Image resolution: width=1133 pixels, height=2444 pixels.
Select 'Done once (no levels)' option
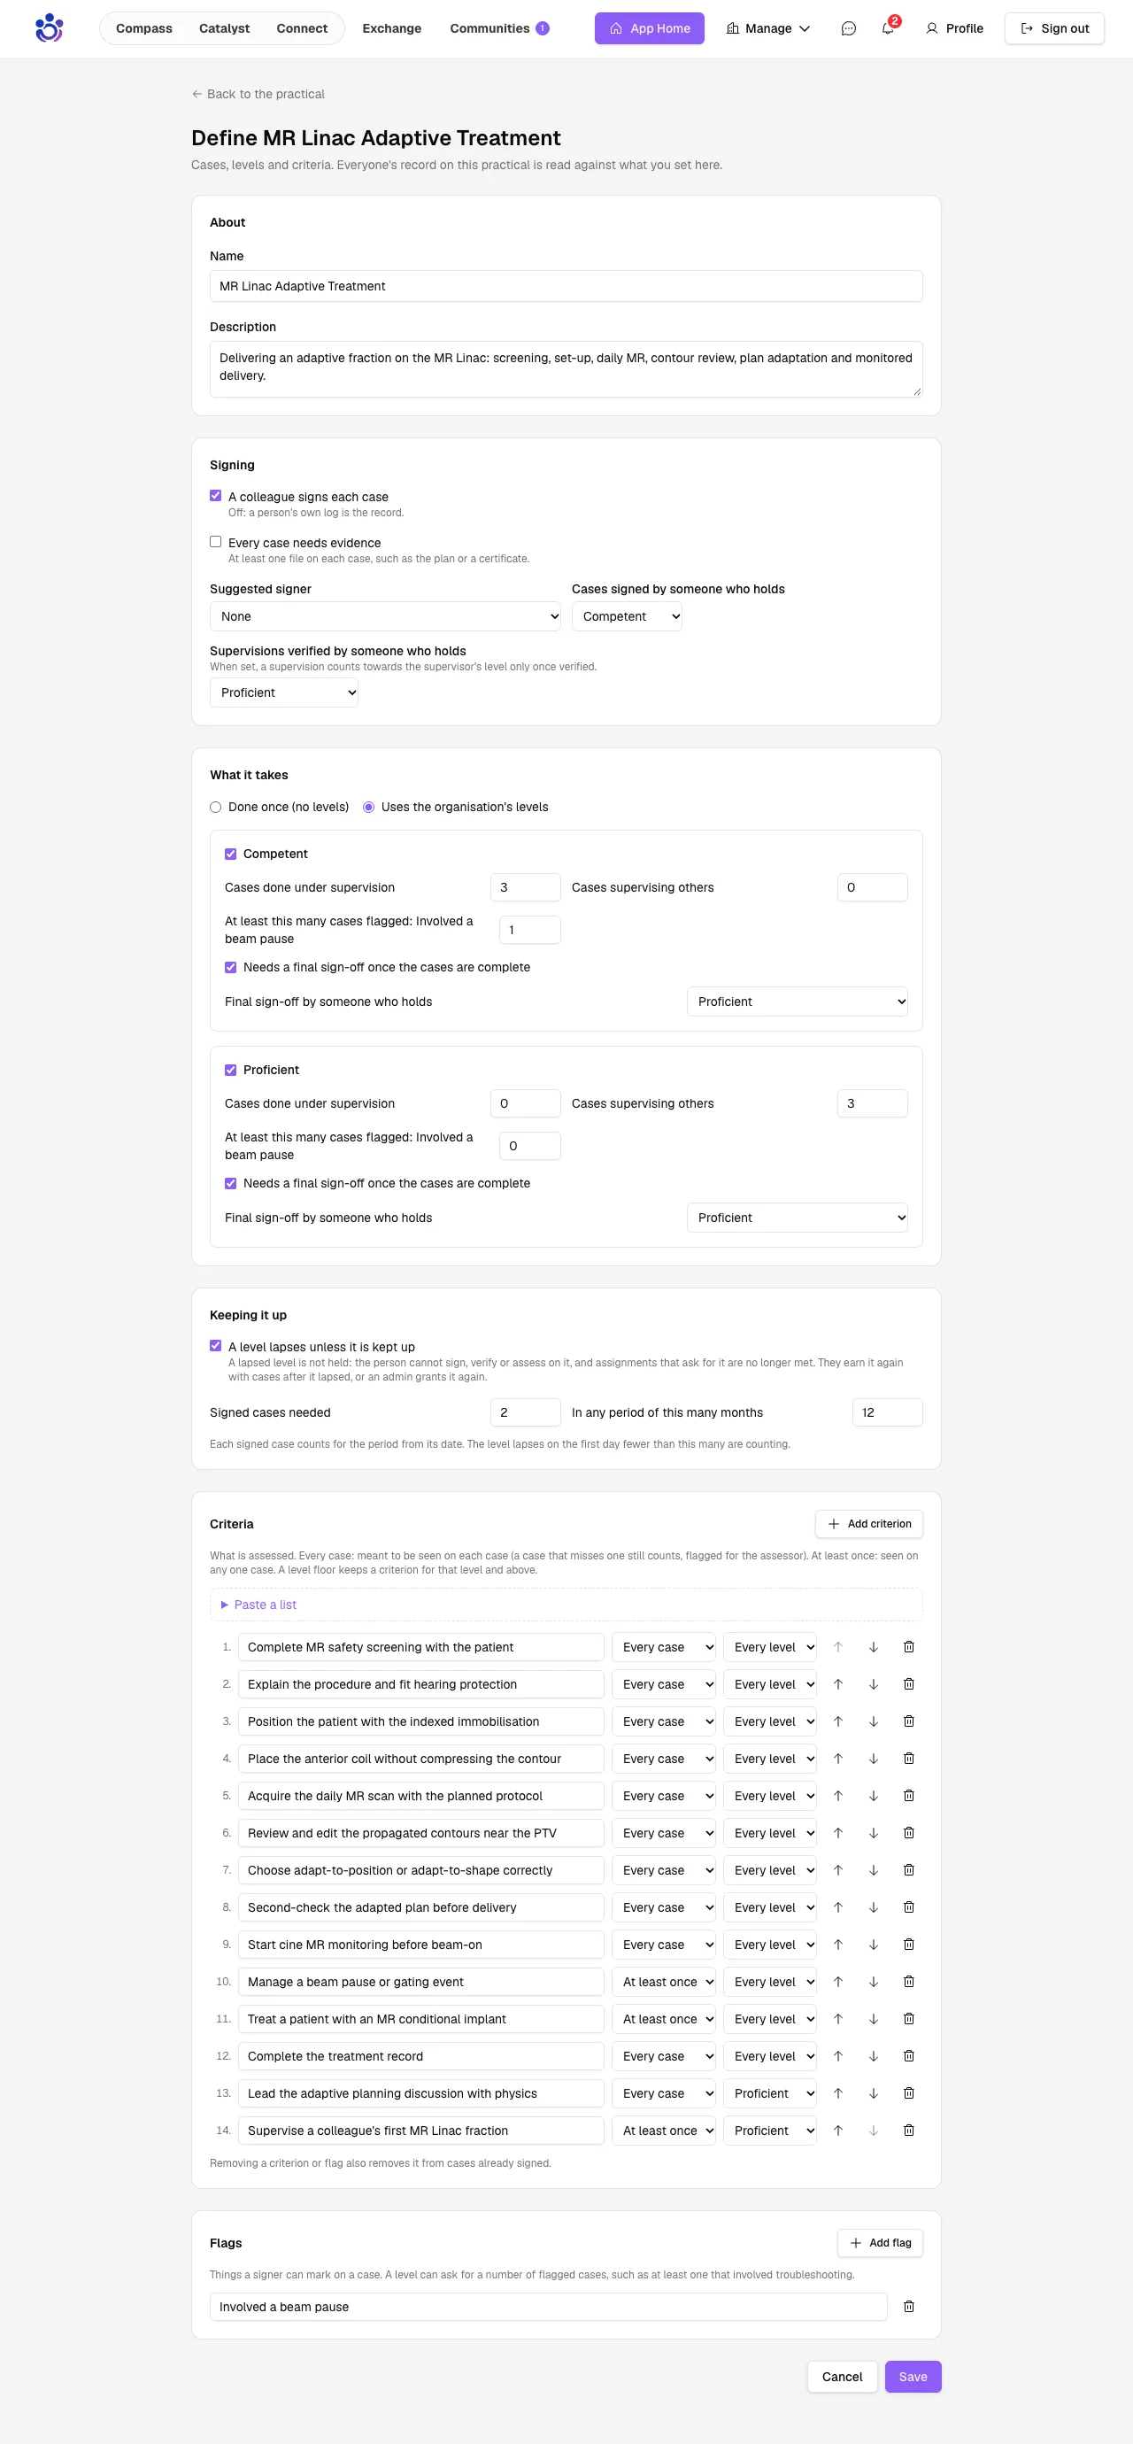click(215, 808)
